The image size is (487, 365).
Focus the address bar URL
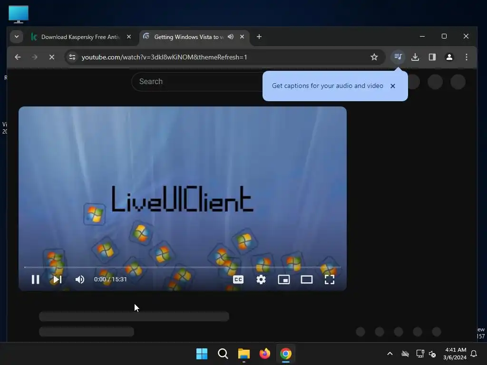[164, 57]
